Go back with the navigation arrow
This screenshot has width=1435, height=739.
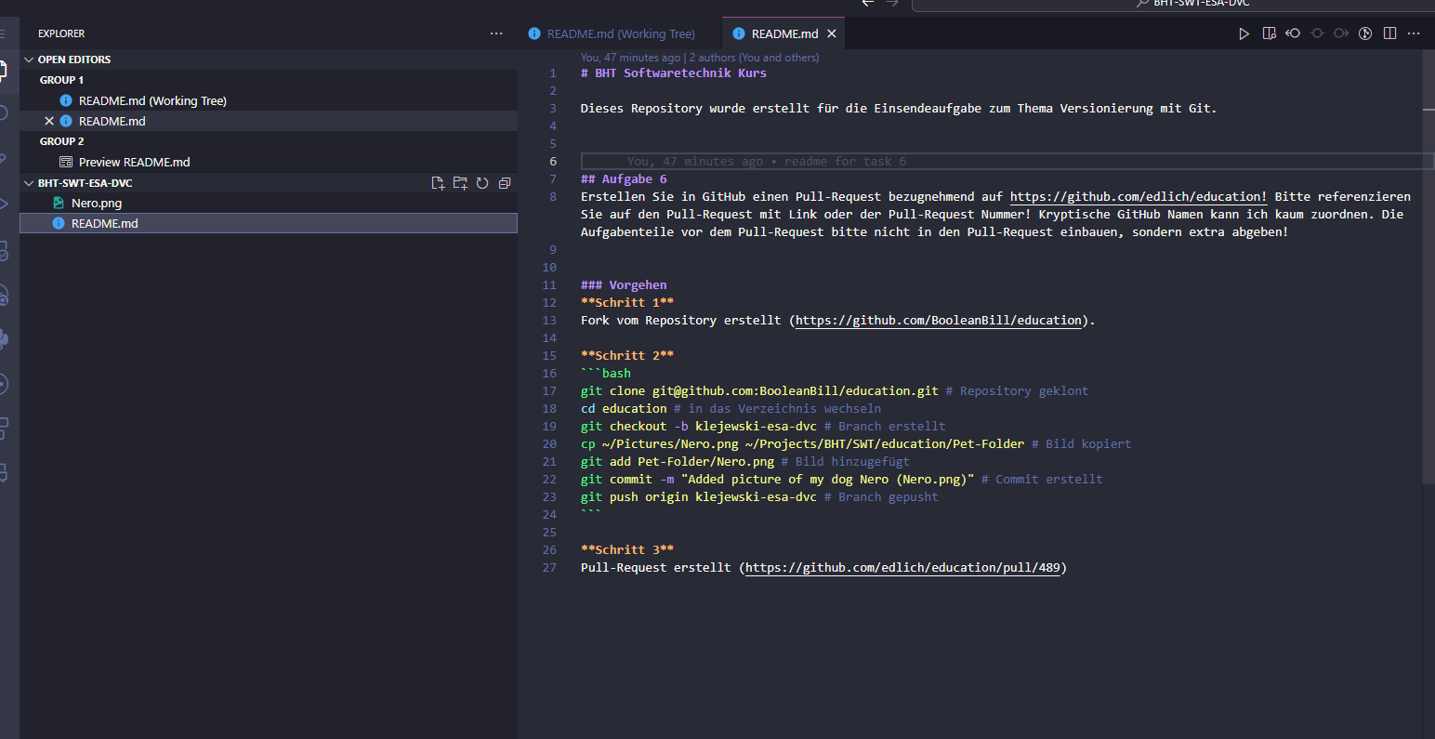coord(868,3)
